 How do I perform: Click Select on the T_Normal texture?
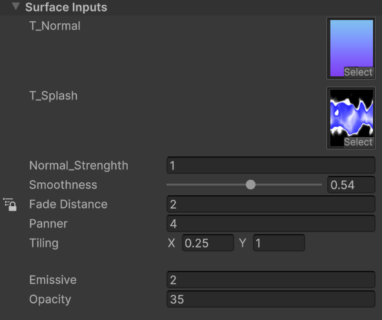coord(358,72)
